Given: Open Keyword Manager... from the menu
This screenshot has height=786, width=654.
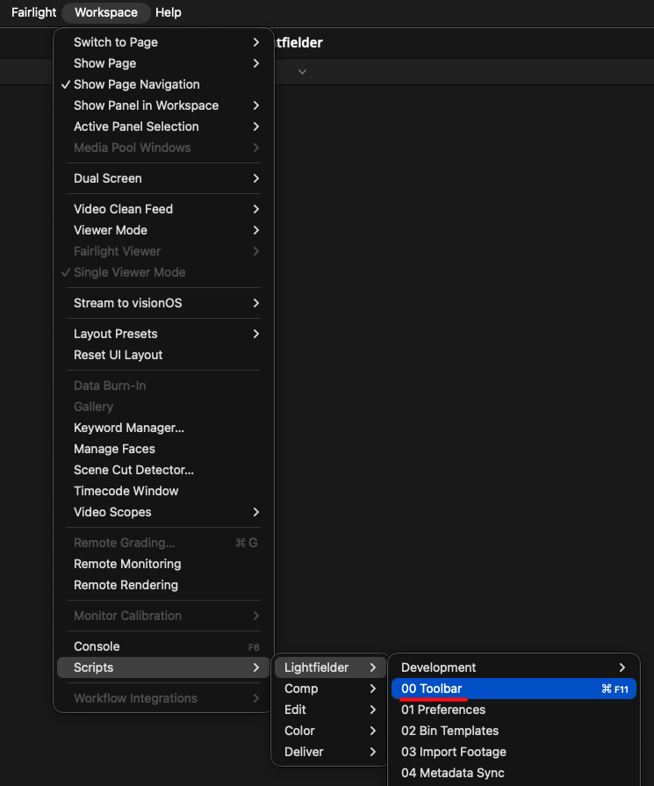Looking at the screenshot, I should (x=163, y=428).
